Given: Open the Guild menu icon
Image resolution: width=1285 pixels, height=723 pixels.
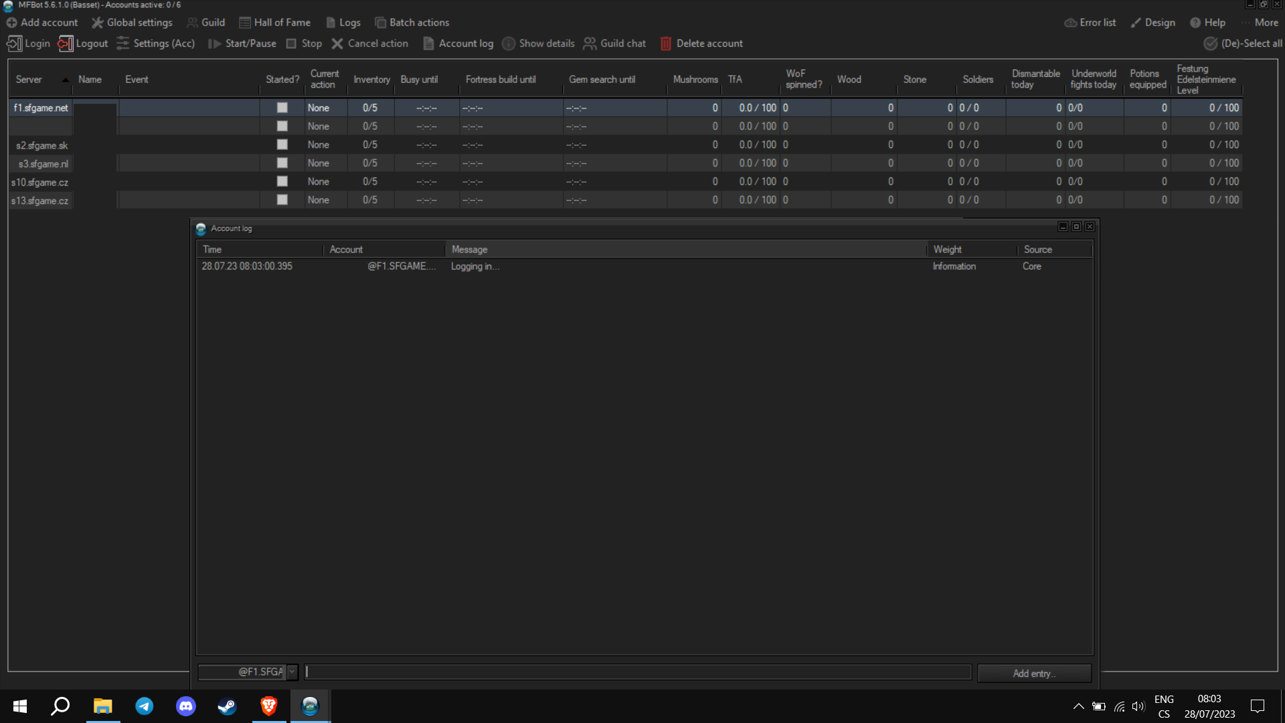Looking at the screenshot, I should click(x=193, y=23).
